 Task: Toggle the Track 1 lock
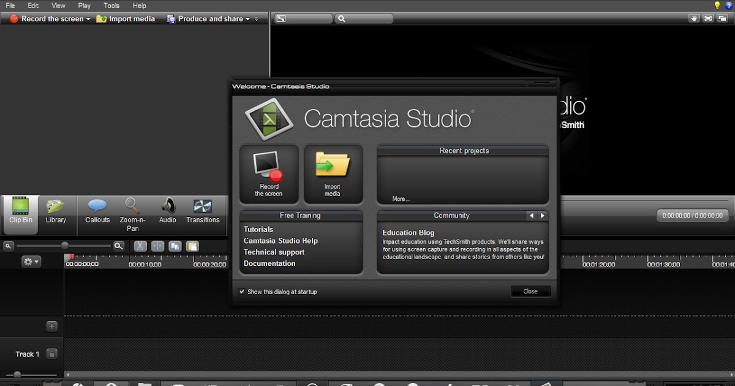click(52, 354)
